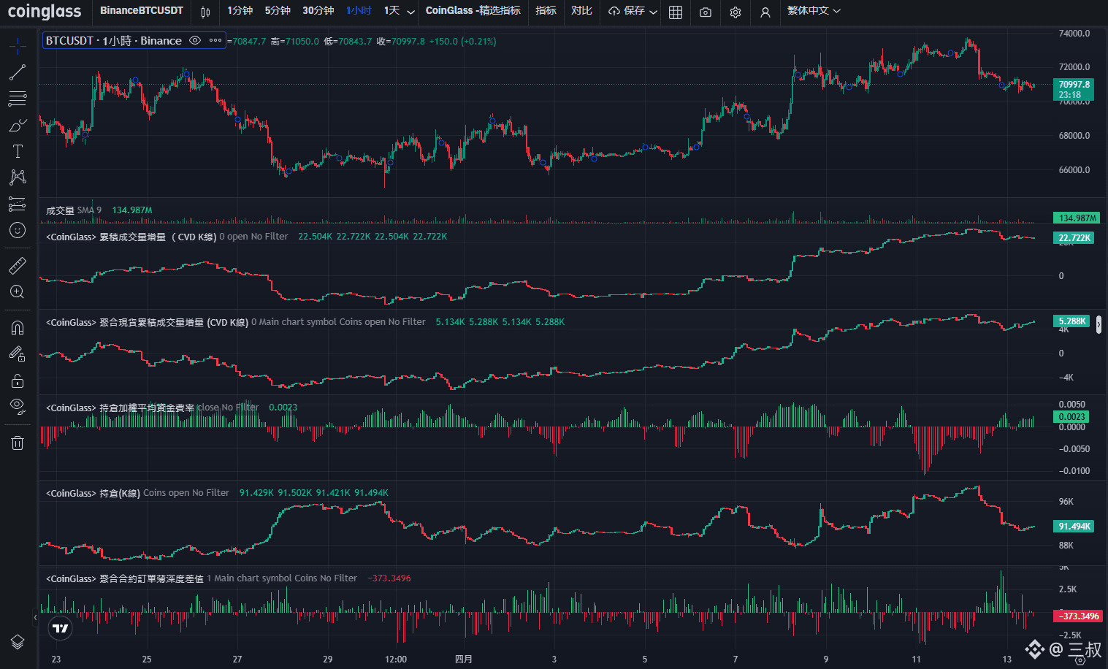
Task: Open time axis settings gear icon
Action: 1080,660
